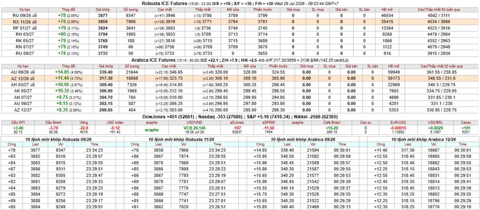Screen dimensions: 480x210
Task: Click time 23:34:23 in Robusta 09/26 orders
Action: tap(94, 150)
